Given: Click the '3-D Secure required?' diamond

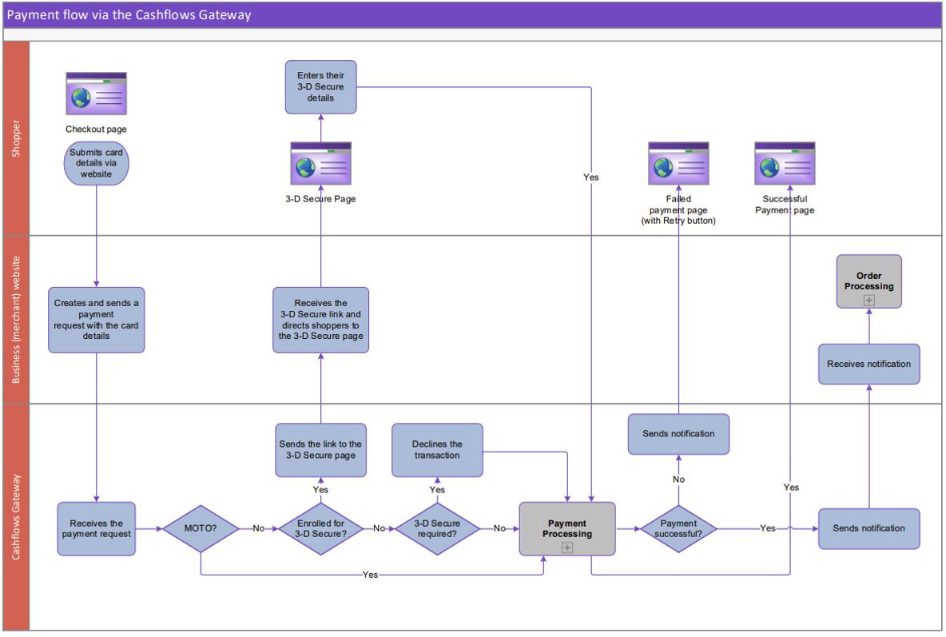Looking at the screenshot, I should point(437,529).
